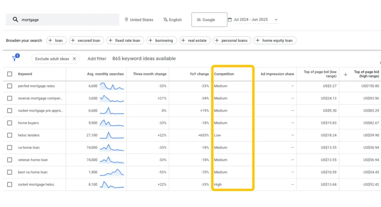
Task: Sort by Top of page bid low range
Action: click(320, 74)
